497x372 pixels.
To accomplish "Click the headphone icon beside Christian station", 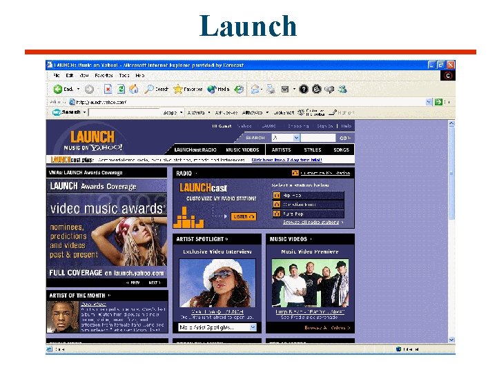I will [277, 205].
